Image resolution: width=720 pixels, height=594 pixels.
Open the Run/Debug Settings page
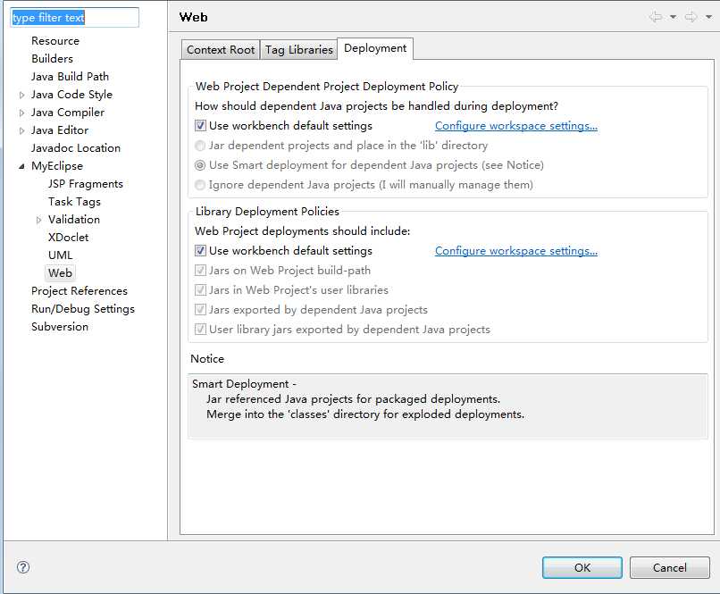(x=82, y=309)
